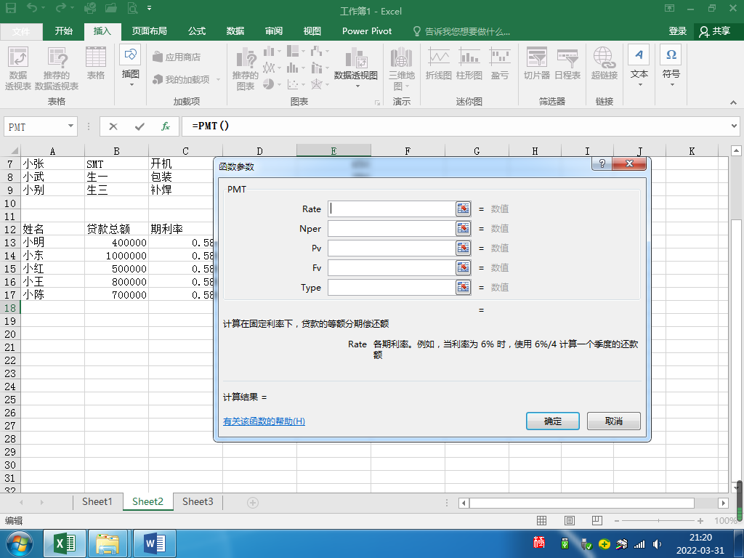Screen dimensions: 744x558
Task: Open the Name Box dropdown arrow
Action: 70,126
